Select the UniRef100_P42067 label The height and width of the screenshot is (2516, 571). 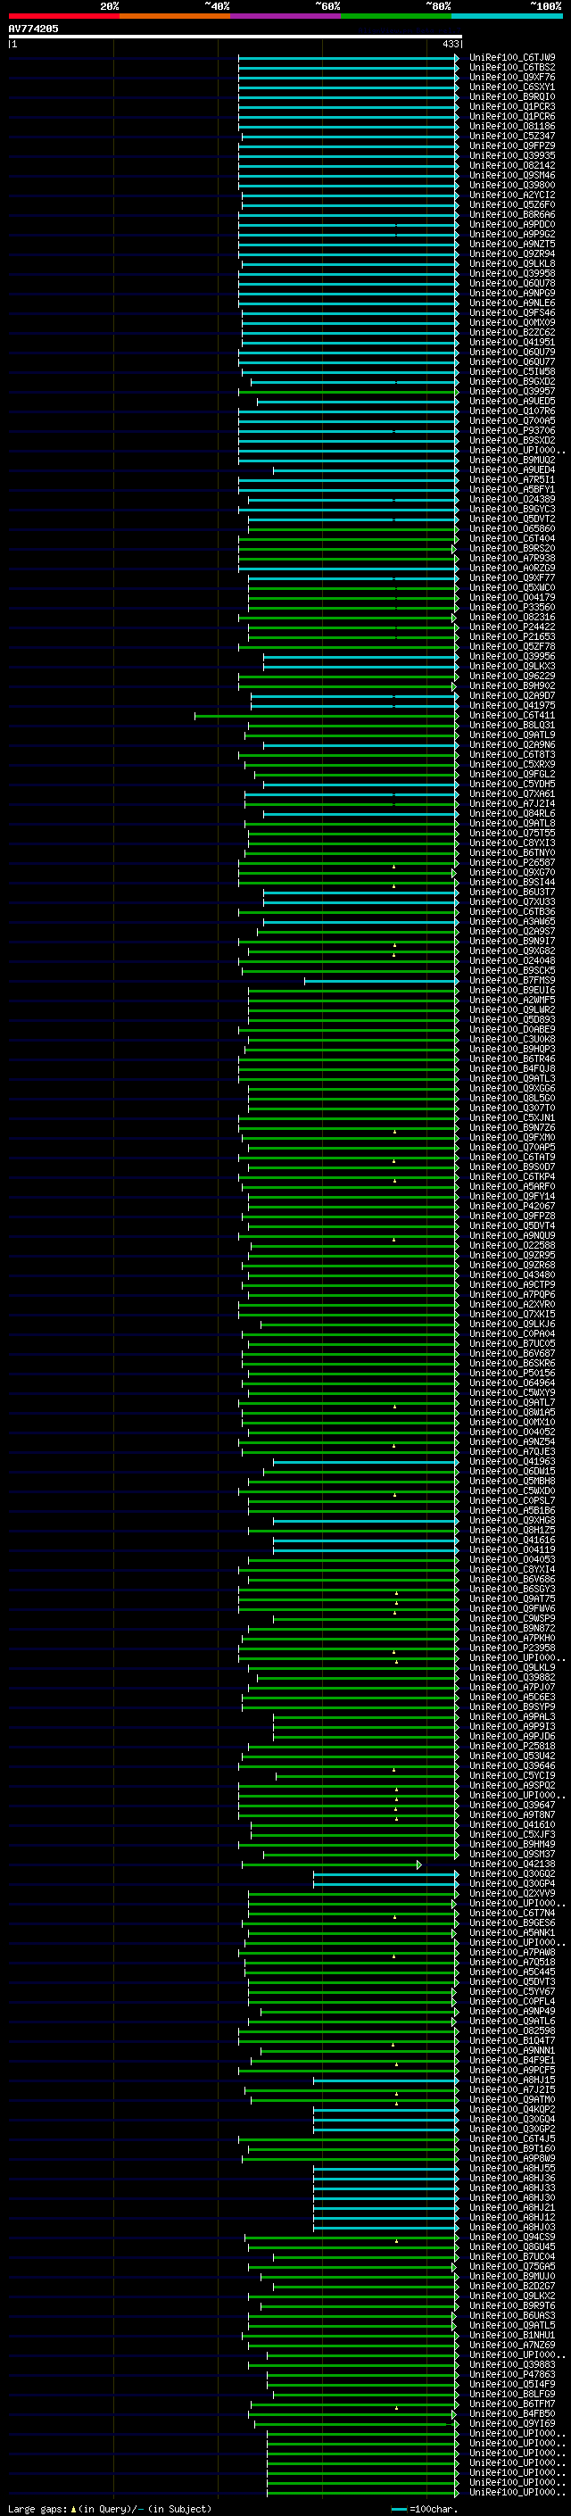(x=512, y=1207)
